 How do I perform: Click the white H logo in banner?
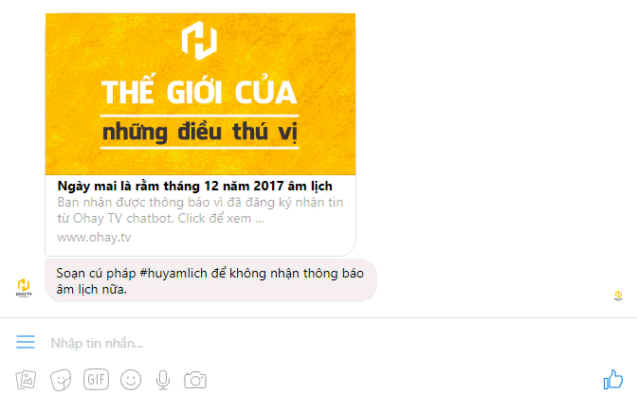tap(199, 41)
